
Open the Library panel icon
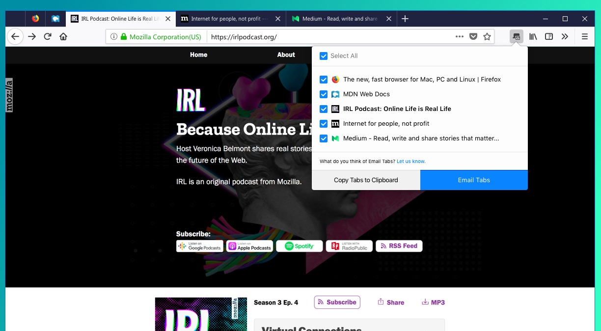click(533, 36)
